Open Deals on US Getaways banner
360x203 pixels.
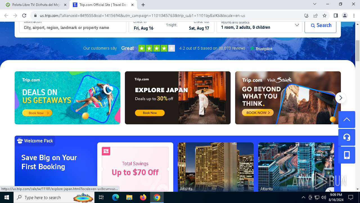pyautogui.click(x=67, y=98)
